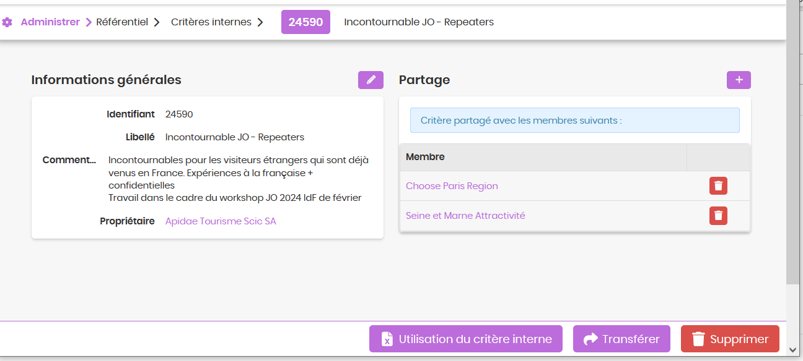This screenshot has width=803, height=361.
Task: Open Seine et Marne Attractivité member link
Action: 465,216
